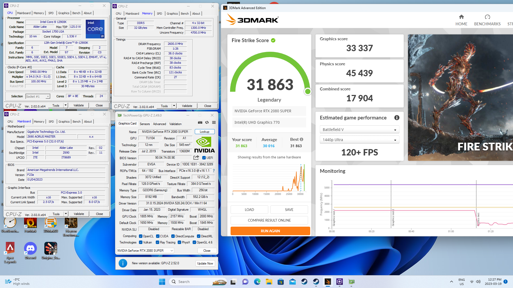Open the BENCHMARKS section in 3DMark
This screenshot has width=513, height=288.
(487, 21)
